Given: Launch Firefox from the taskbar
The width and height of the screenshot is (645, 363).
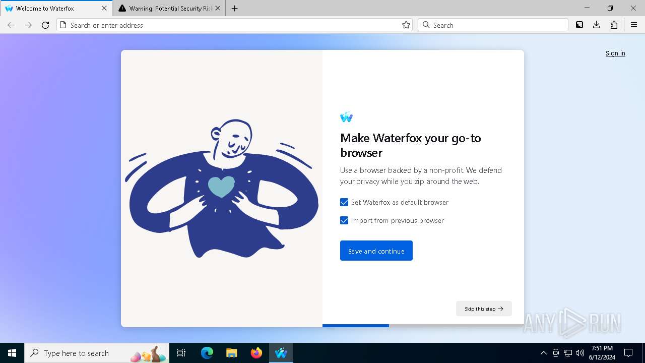Looking at the screenshot, I should click(256, 353).
